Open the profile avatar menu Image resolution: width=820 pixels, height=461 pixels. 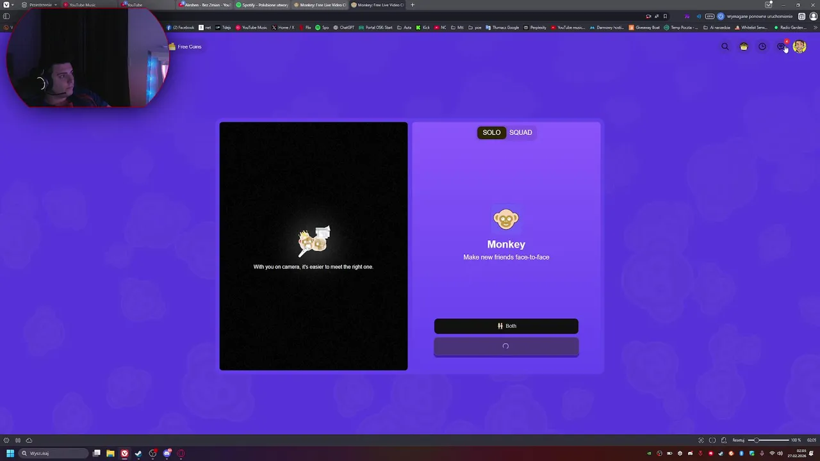point(799,46)
